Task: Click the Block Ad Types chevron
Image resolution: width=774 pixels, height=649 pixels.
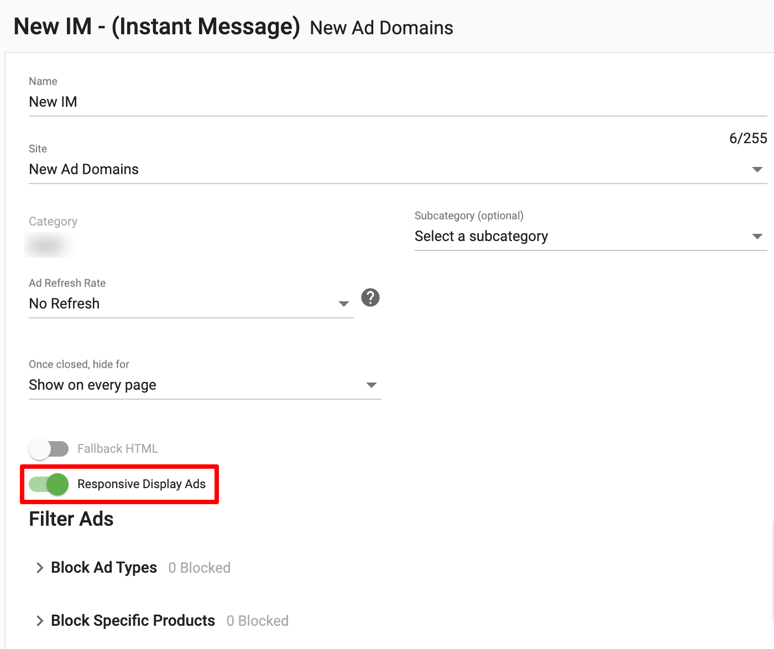Action: point(40,567)
